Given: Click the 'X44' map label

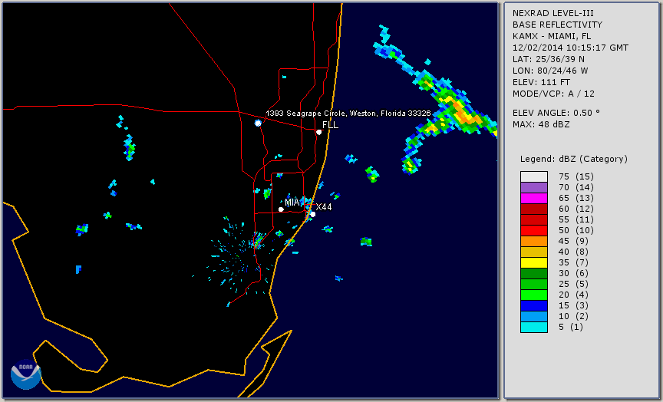Looking at the screenshot, I should tap(324, 206).
